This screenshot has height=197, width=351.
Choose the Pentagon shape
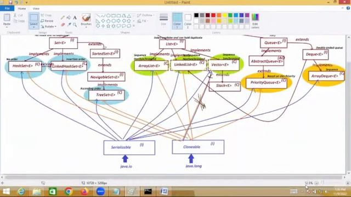pos(109,21)
